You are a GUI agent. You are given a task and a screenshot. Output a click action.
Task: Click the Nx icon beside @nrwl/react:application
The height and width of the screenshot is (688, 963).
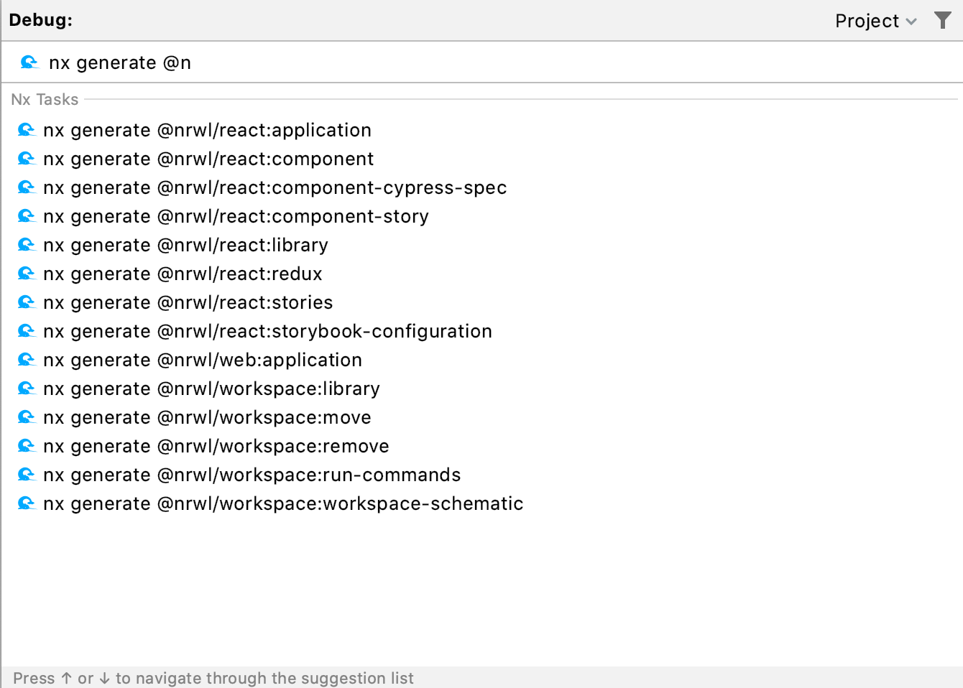pyautogui.click(x=27, y=130)
